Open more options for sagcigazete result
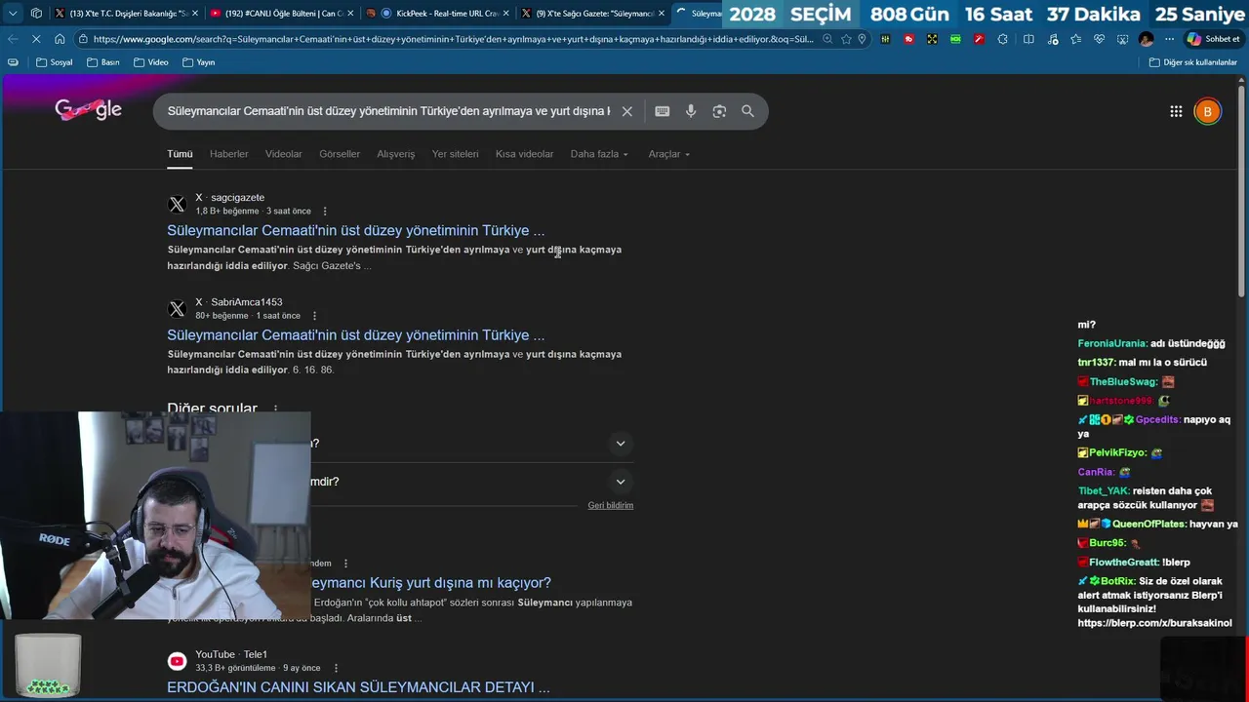The height and width of the screenshot is (702, 1249). pos(325,211)
